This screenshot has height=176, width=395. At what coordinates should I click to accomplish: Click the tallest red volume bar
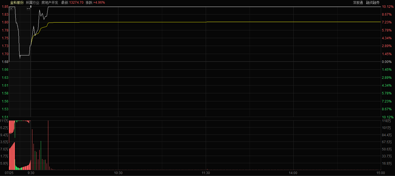[x=48, y=145]
